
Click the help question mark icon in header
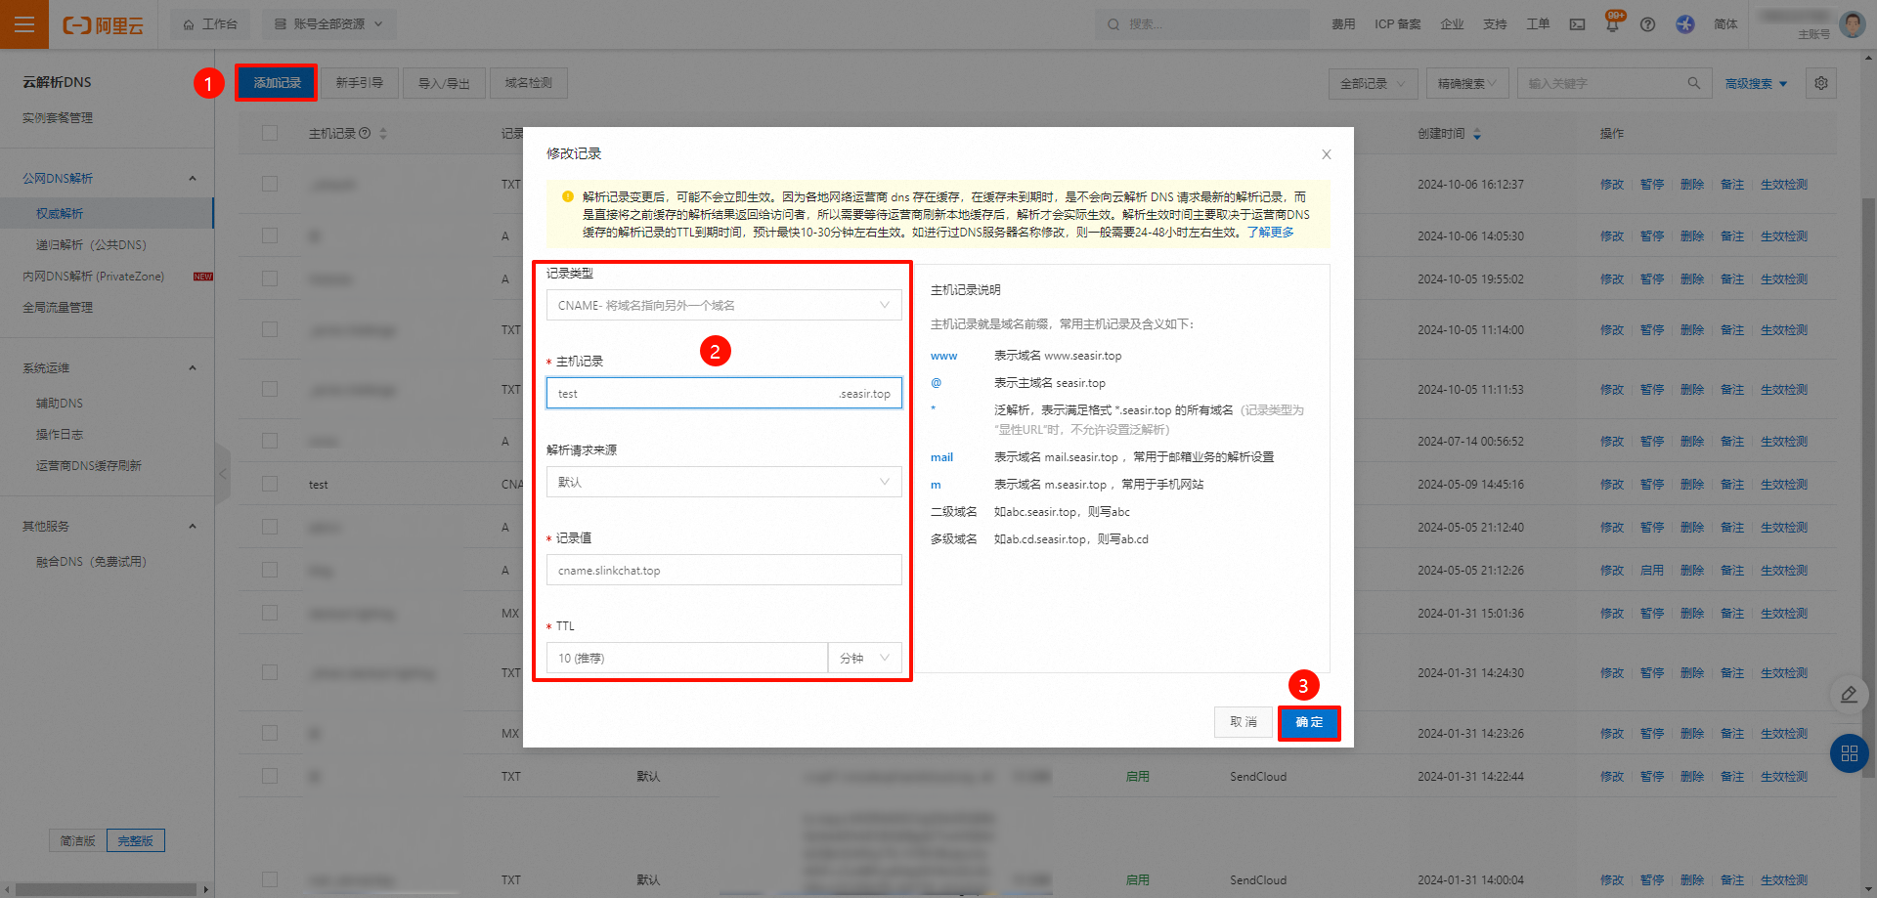click(x=1647, y=24)
